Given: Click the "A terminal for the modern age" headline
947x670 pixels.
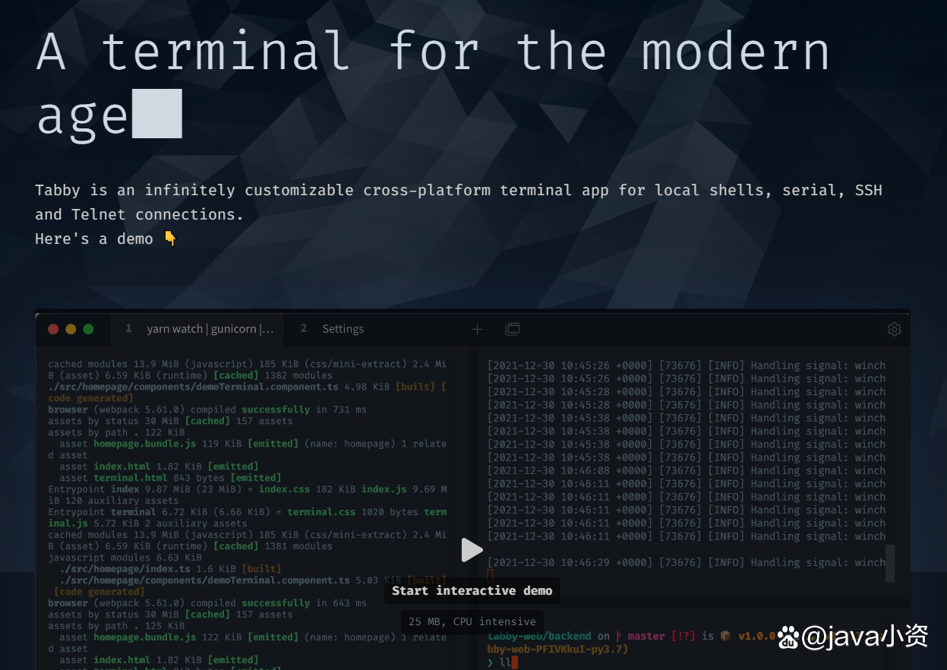Looking at the screenshot, I should (x=433, y=84).
